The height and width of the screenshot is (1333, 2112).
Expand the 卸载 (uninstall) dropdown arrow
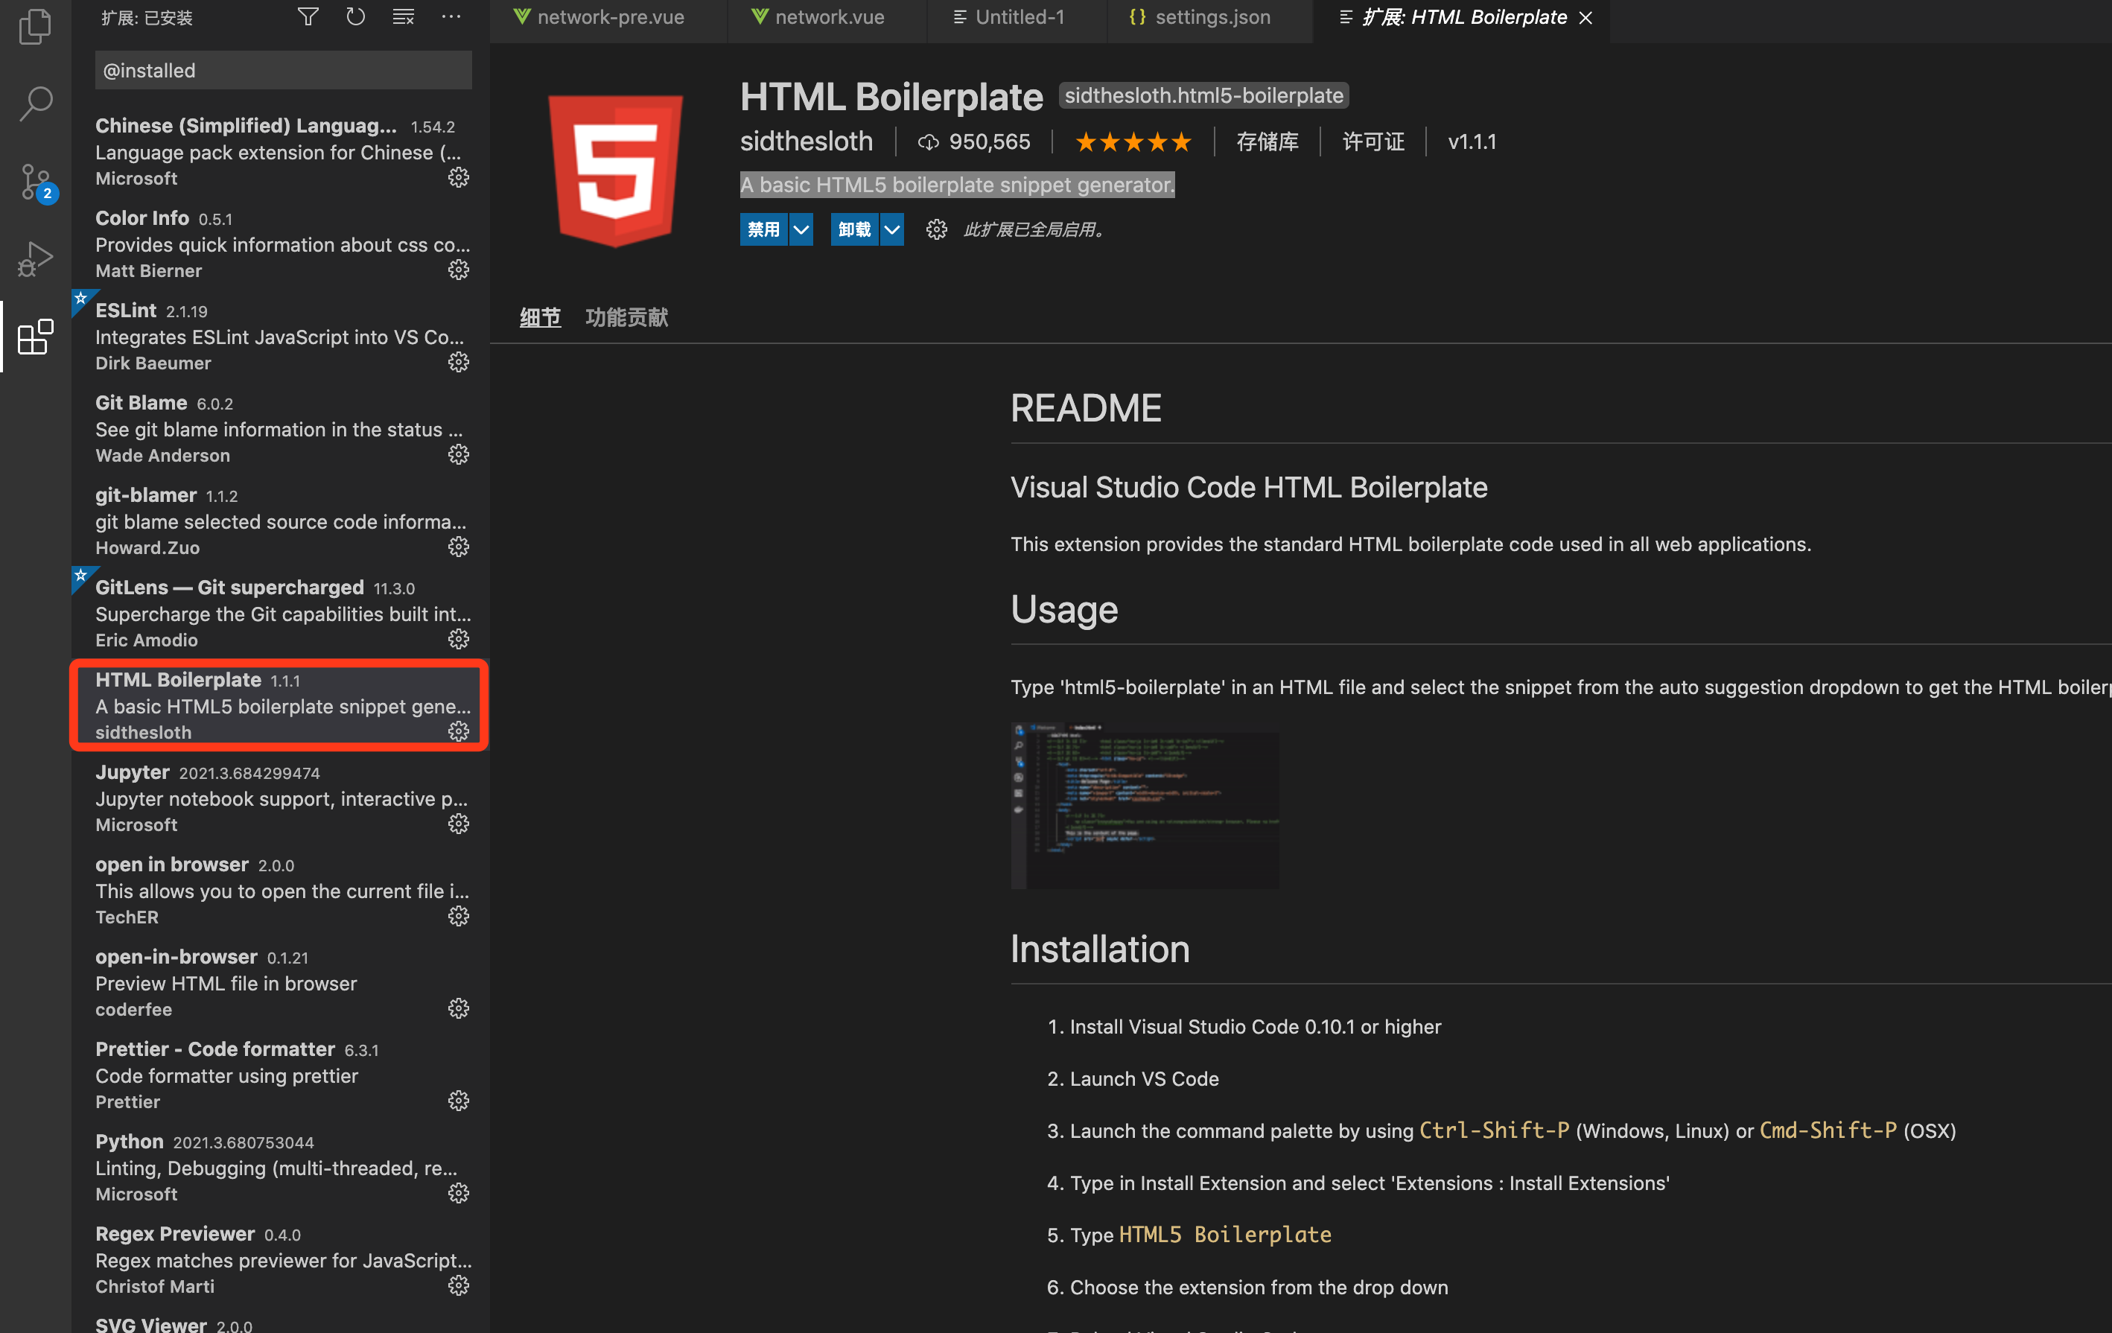coord(891,230)
